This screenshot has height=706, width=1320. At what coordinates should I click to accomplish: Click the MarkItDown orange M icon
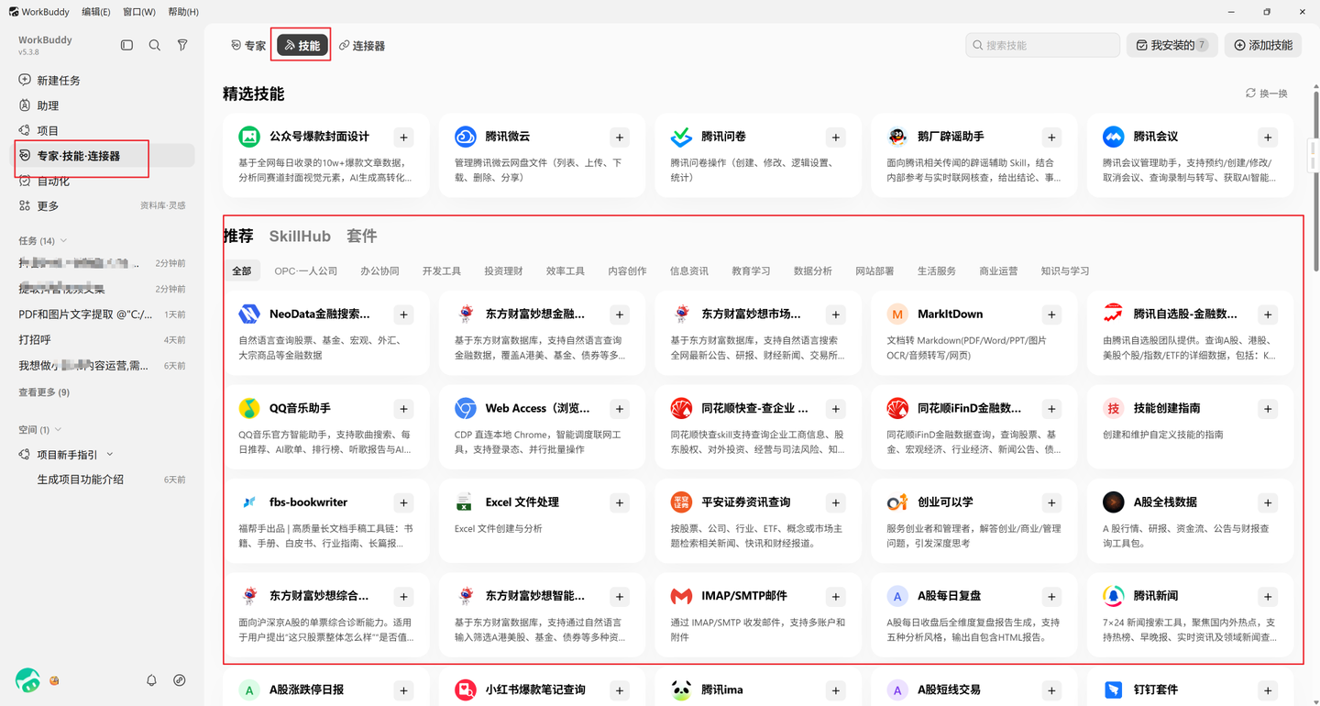[897, 314]
